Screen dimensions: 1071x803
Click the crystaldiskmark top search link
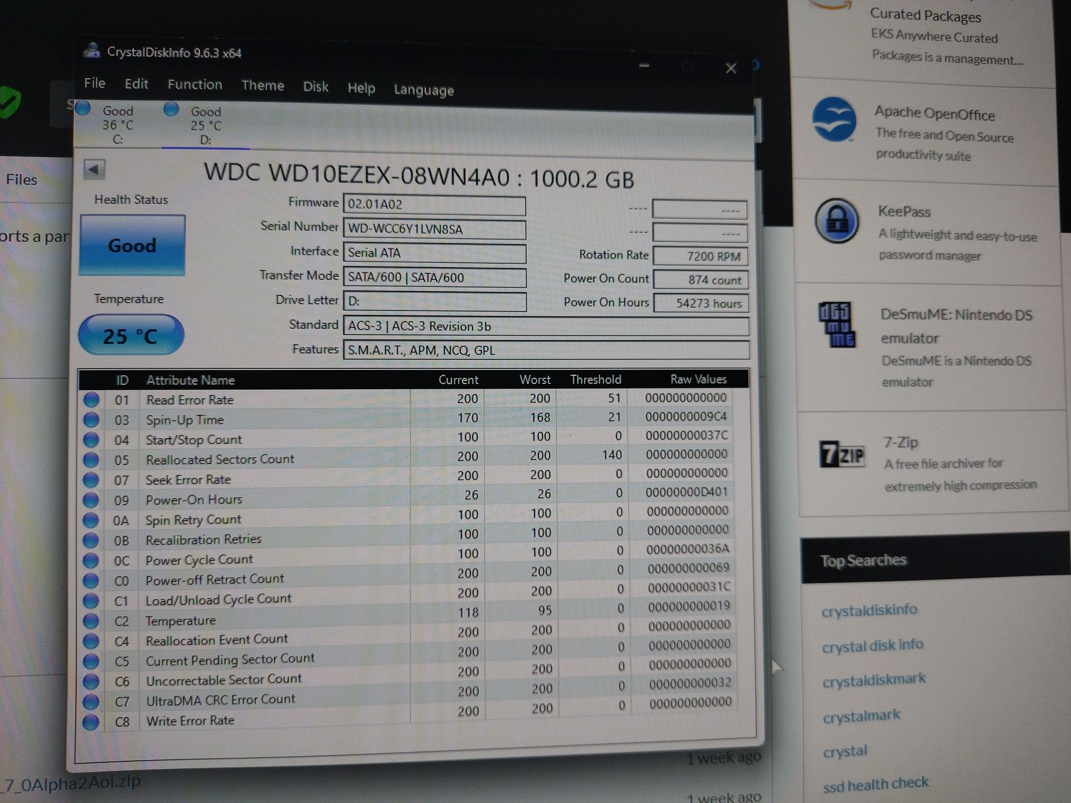tap(874, 680)
